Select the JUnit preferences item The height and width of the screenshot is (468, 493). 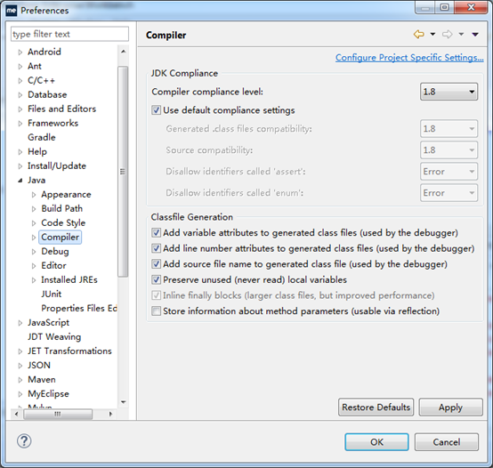point(52,294)
